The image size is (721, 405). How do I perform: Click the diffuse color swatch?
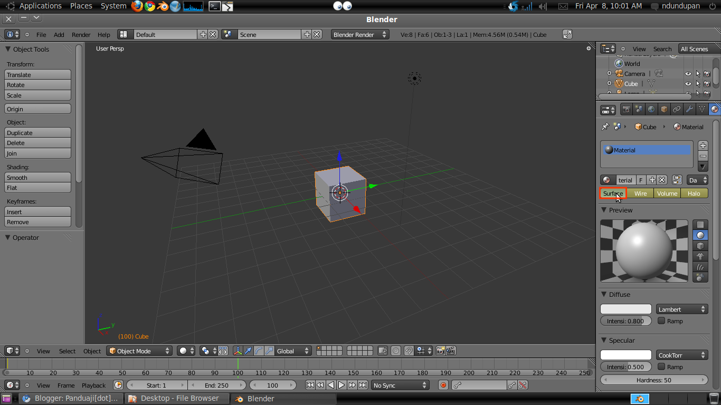[x=626, y=309]
